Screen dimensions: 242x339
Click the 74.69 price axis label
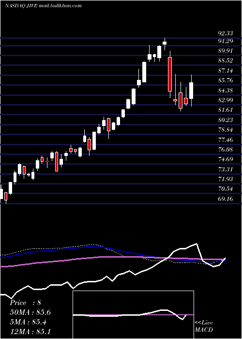(x=226, y=159)
